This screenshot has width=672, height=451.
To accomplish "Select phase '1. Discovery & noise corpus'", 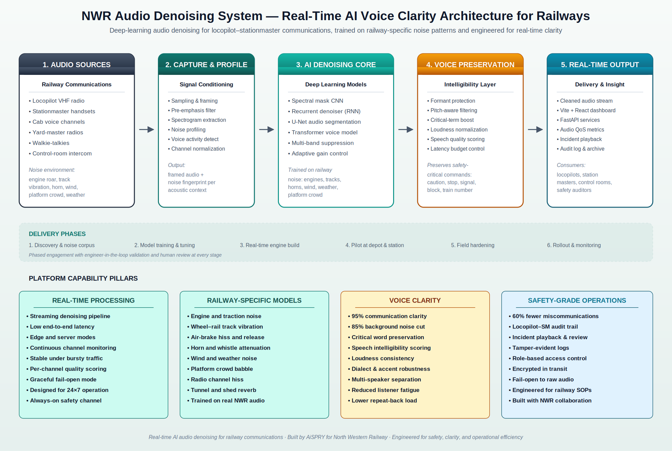I will coord(61,245).
